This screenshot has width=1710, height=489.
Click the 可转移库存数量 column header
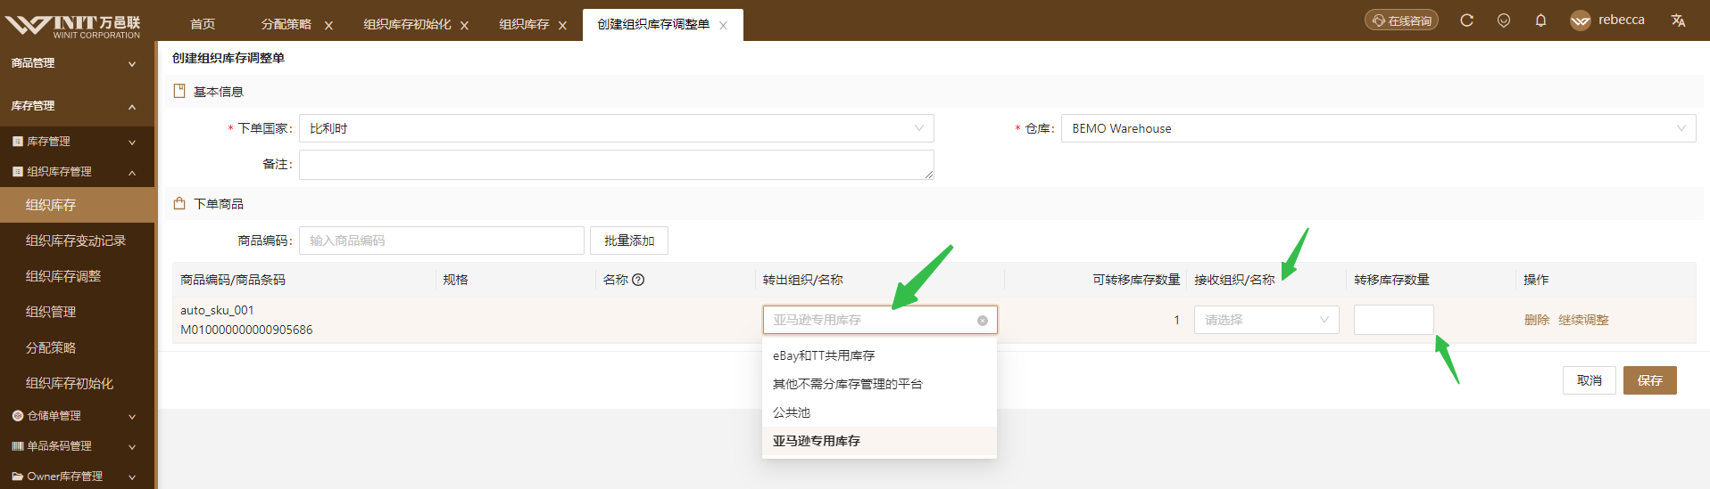click(1136, 280)
